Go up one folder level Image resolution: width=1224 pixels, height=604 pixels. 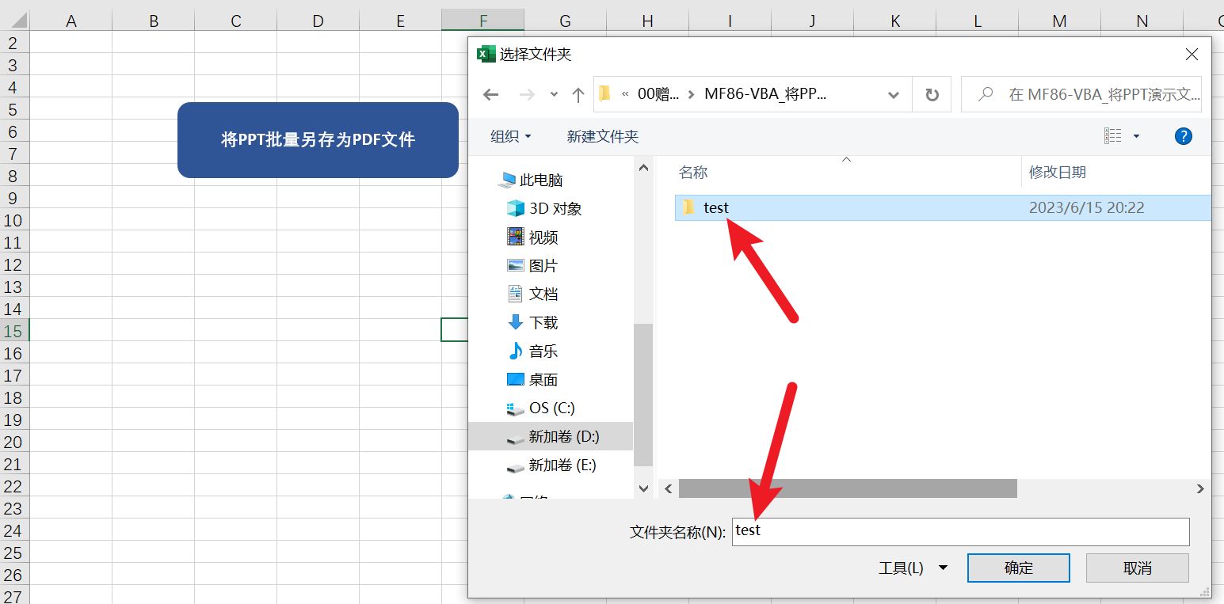(x=578, y=95)
